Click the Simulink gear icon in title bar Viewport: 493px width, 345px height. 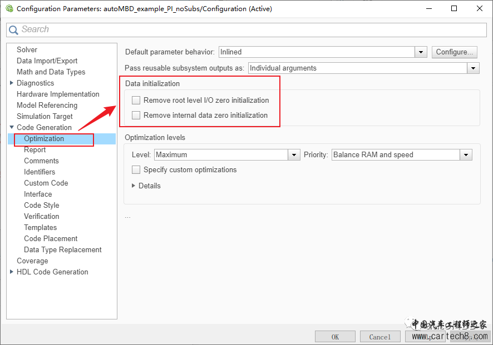point(9,8)
